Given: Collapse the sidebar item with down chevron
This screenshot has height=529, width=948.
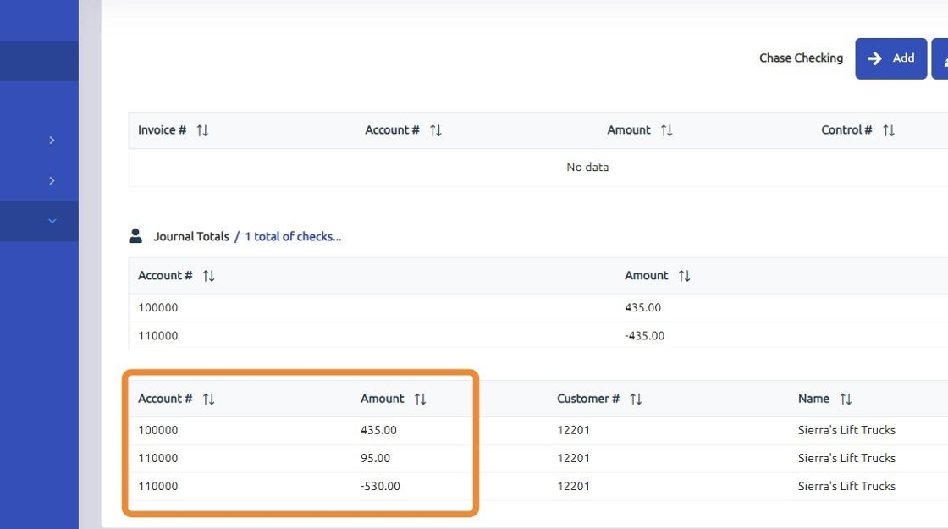Looking at the screenshot, I should coord(52,221).
